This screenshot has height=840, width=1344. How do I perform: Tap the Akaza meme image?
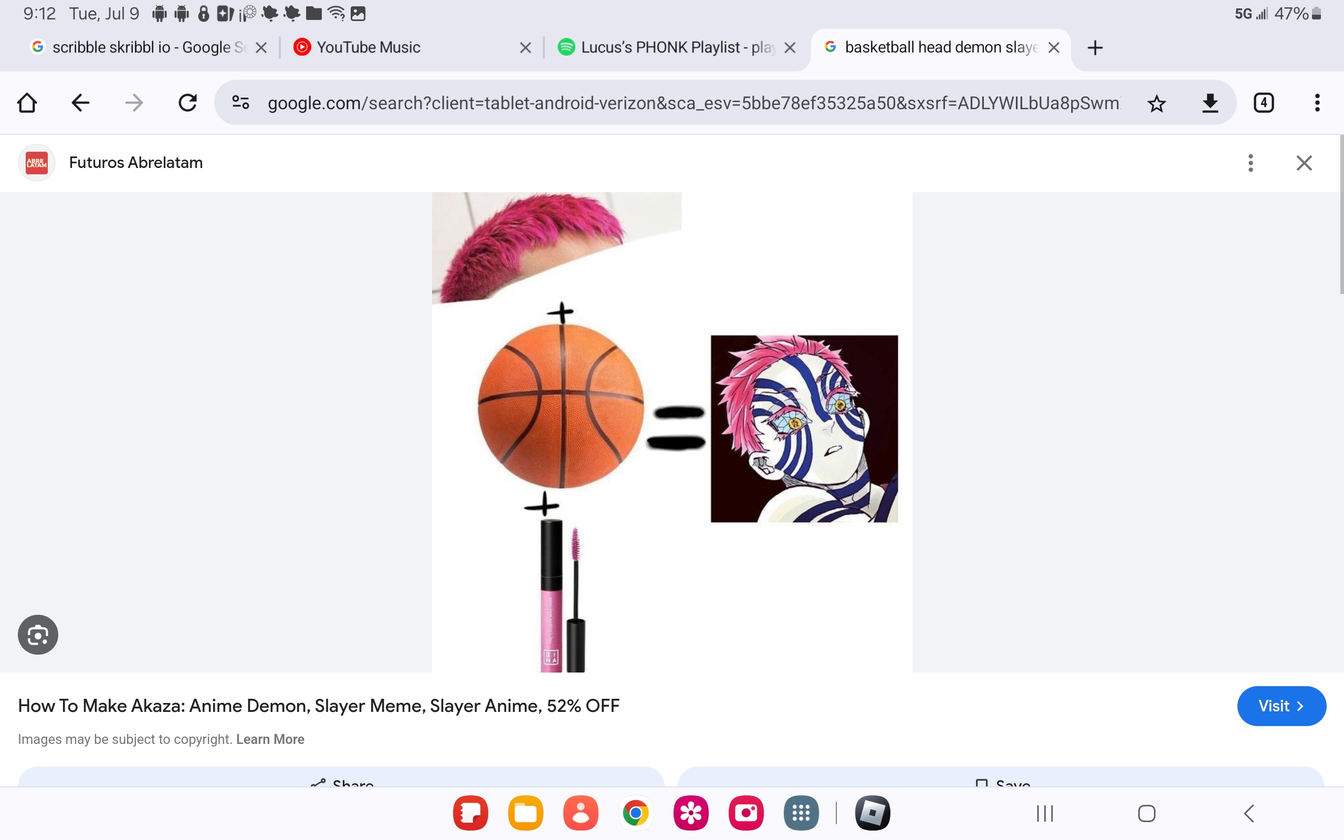pos(671,432)
